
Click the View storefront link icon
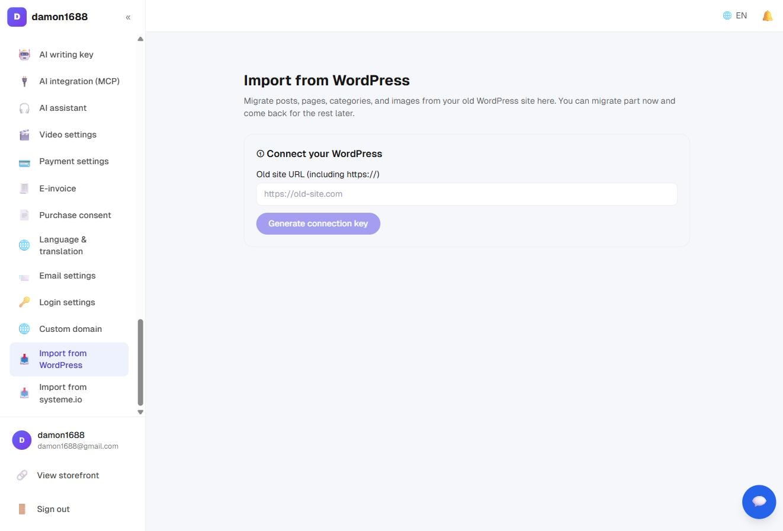point(22,475)
